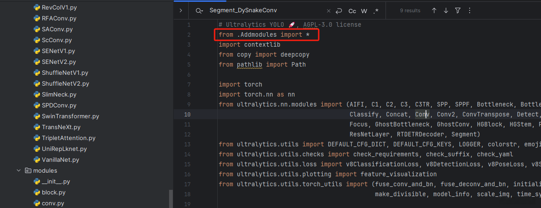Open block.py in modules folder

coord(53,193)
